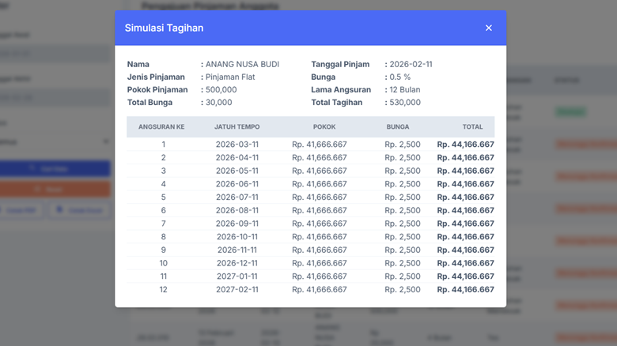Click the blurred orange button behind the modal
Viewport: 617px width, 346px height.
pos(54,190)
